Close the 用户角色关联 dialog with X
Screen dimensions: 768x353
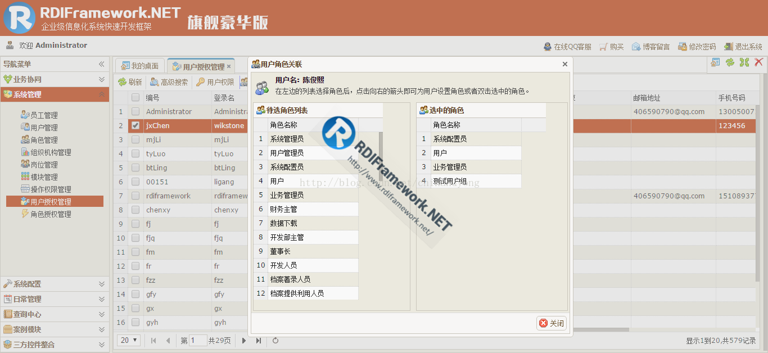click(565, 64)
